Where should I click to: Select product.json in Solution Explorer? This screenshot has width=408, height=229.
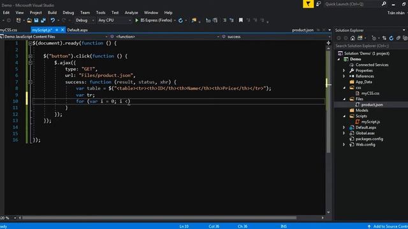372,104
